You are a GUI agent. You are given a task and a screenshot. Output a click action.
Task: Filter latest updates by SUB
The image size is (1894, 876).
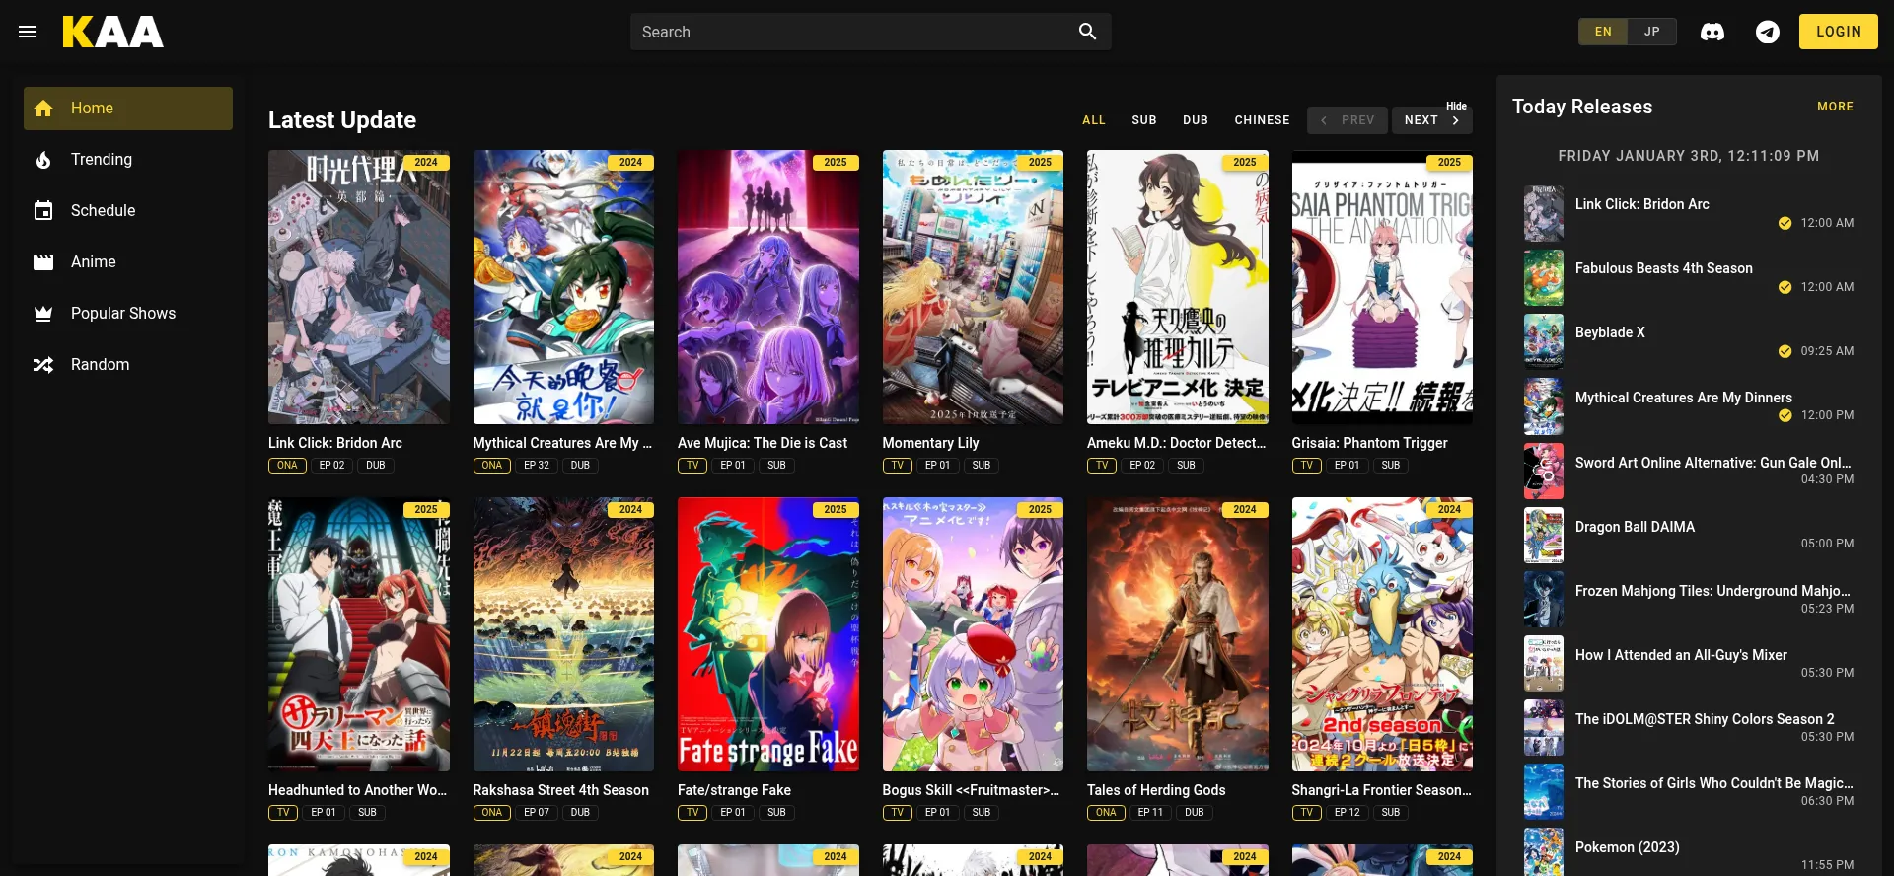click(x=1144, y=120)
